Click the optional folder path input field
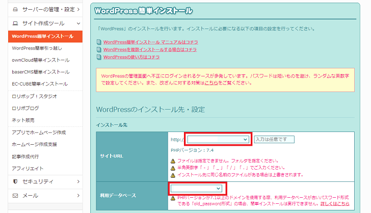Viewport: 371px width, 213px height. point(274,140)
